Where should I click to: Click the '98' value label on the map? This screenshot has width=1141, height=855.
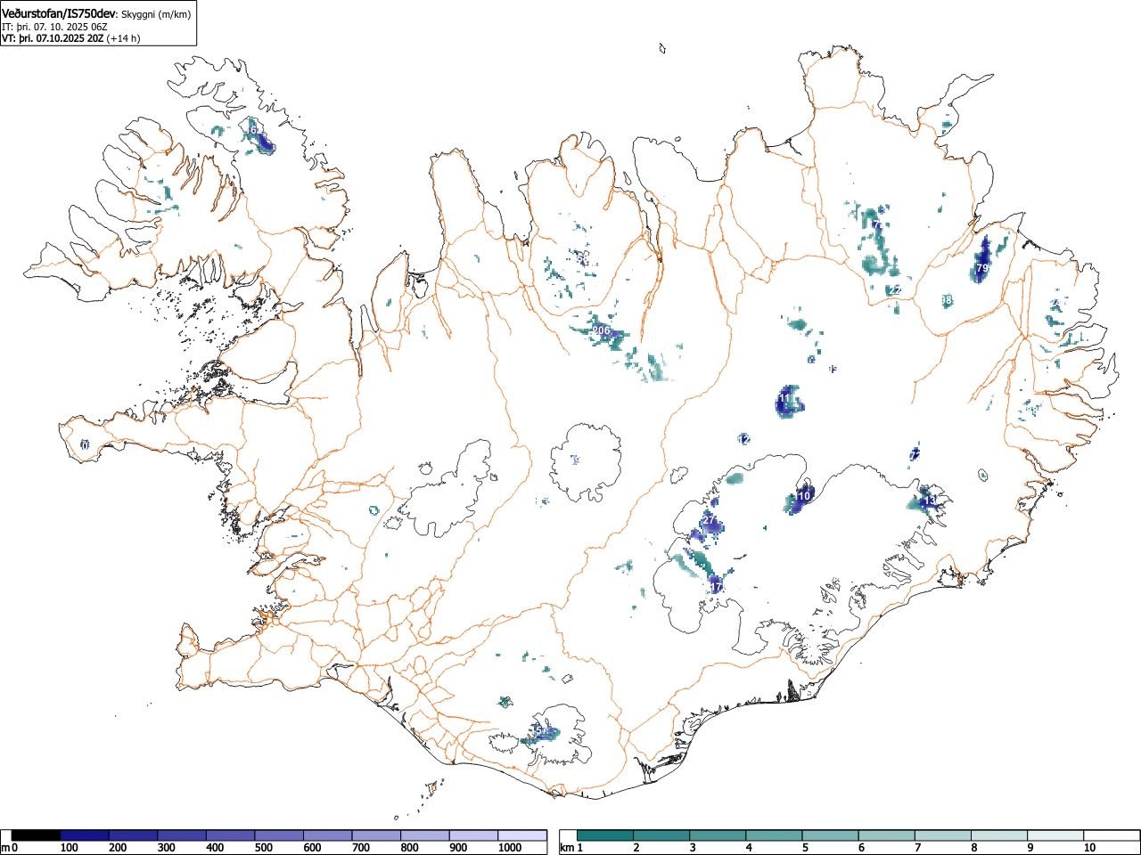coord(947,300)
